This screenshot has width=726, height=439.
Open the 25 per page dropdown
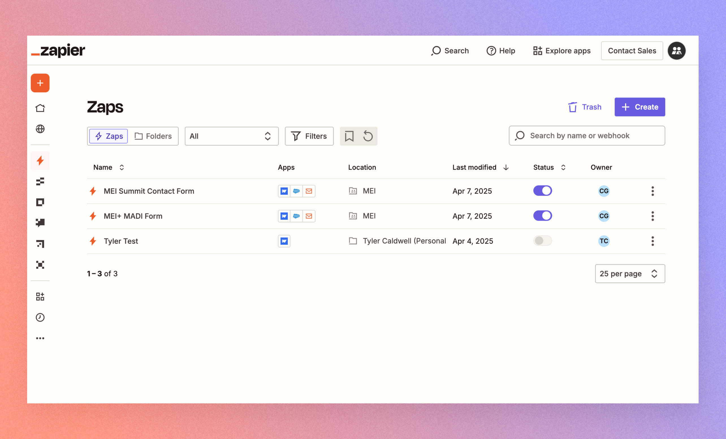(x=630, y=273)
